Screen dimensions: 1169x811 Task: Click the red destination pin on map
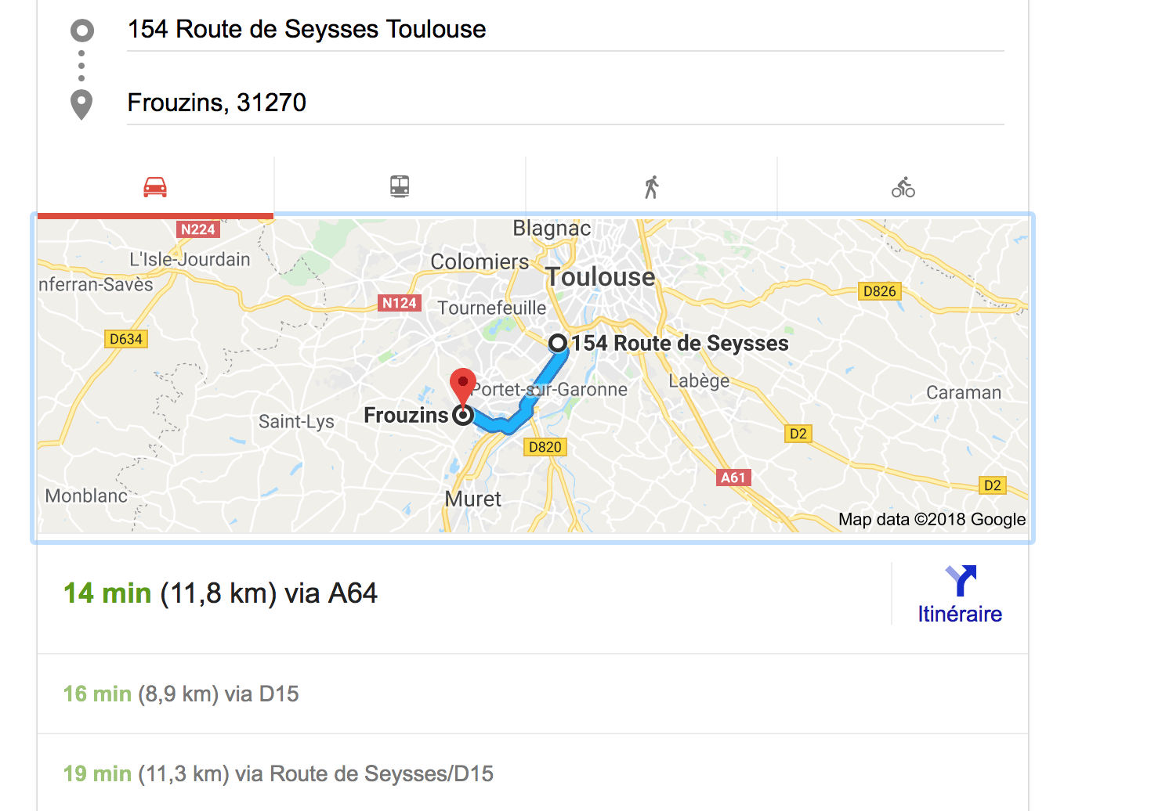tap(463, 387)
